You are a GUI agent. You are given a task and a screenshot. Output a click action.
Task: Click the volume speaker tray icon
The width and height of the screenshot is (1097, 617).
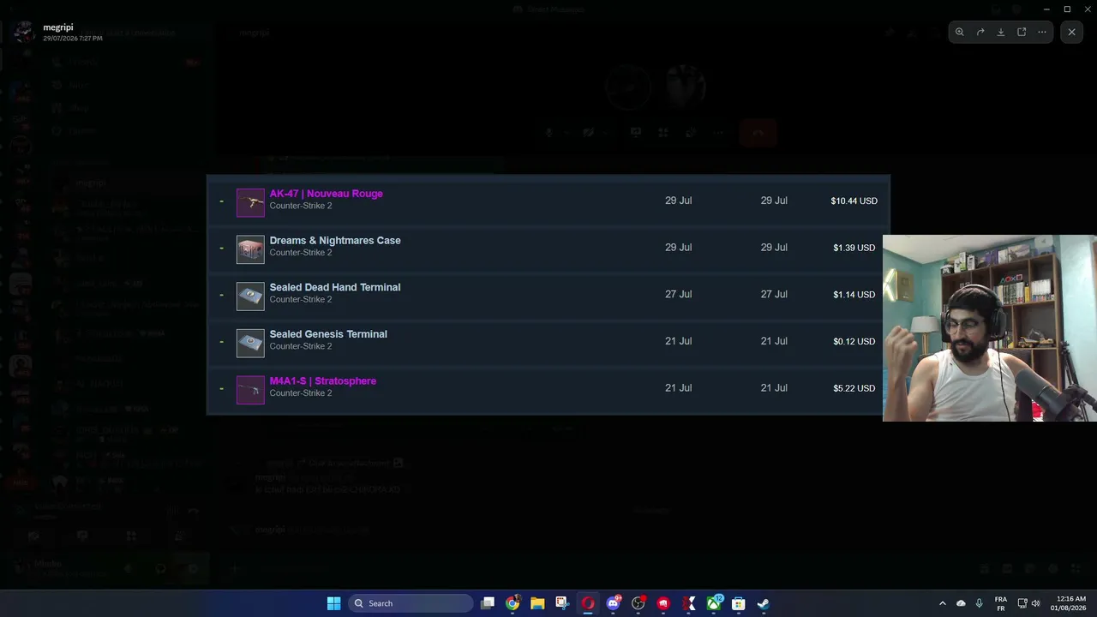click(1036, 603)
